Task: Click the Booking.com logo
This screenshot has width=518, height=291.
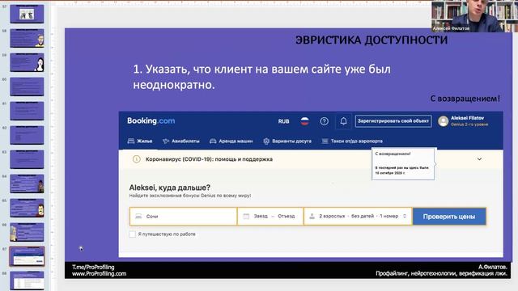Action: (151, 120)
